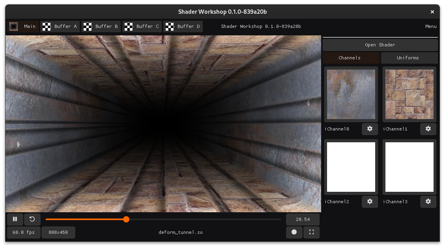Screen dimensions: 445x248
Task: Click the tunnel shader preview viewport
Action: [x=163, y=124]
